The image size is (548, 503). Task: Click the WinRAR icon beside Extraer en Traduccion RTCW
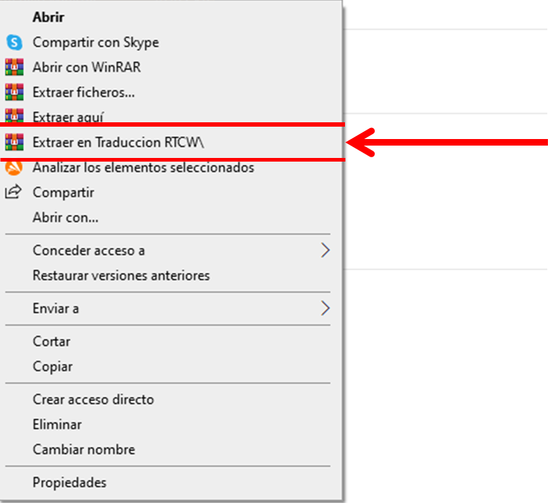pos(14,143)
